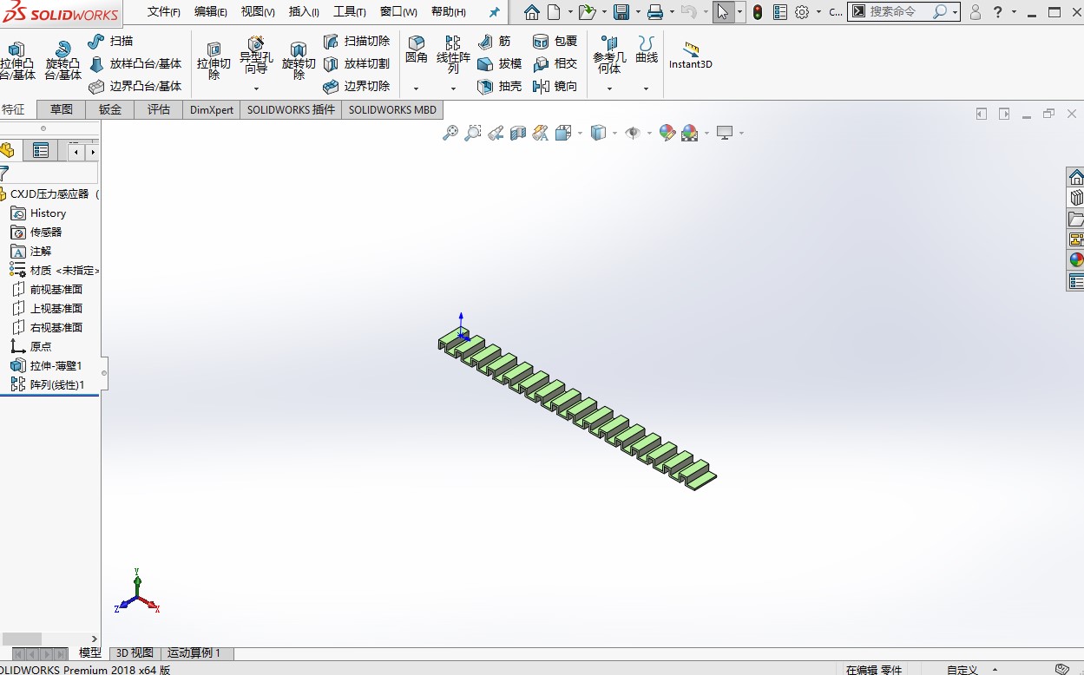
Task: Click the Home icon in top toolbar
Action: (532, 12)
